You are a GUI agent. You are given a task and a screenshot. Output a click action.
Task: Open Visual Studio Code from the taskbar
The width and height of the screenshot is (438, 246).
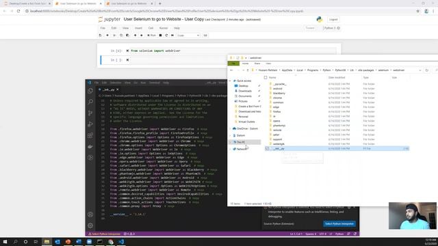(121, 242)
